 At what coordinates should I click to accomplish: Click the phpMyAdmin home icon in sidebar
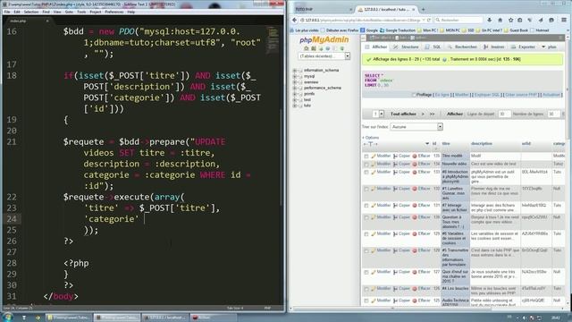pos(307,48)
